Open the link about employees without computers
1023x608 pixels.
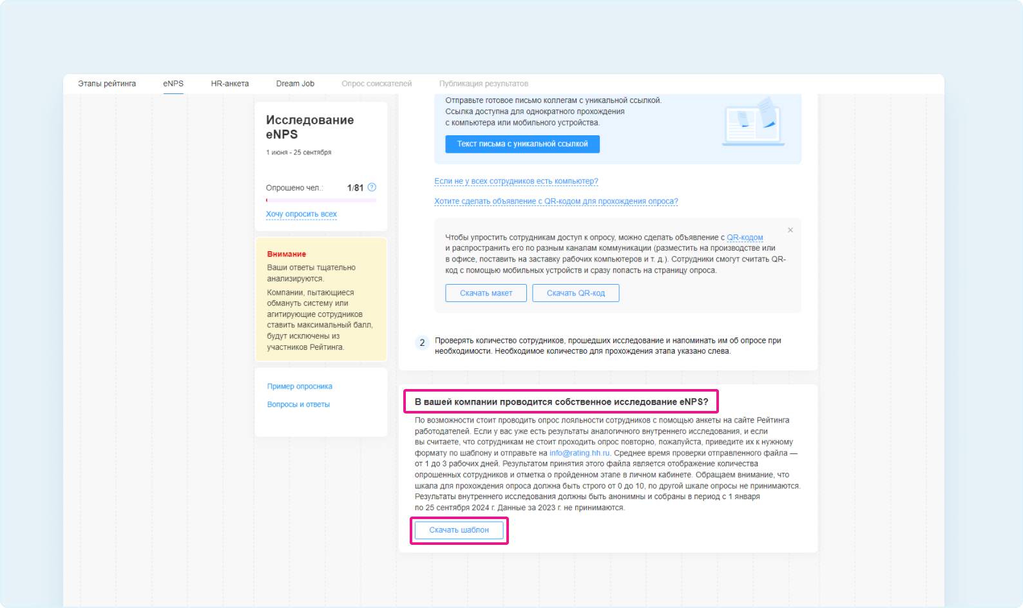pyautogui.click(x=516, y=182)
